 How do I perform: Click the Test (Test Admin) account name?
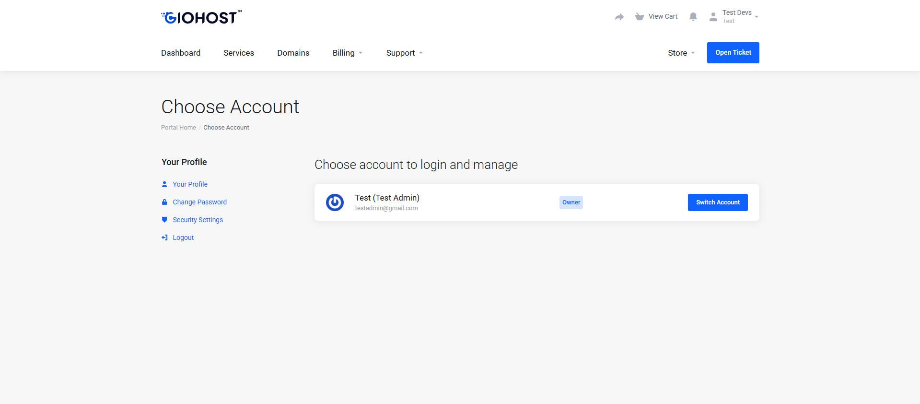point(387,198)
